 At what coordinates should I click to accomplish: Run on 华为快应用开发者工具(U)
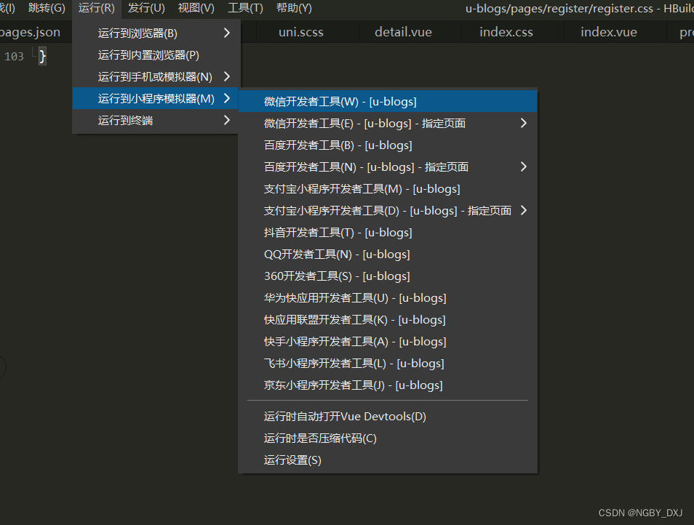pyautogui.click(x=355, y=298)
